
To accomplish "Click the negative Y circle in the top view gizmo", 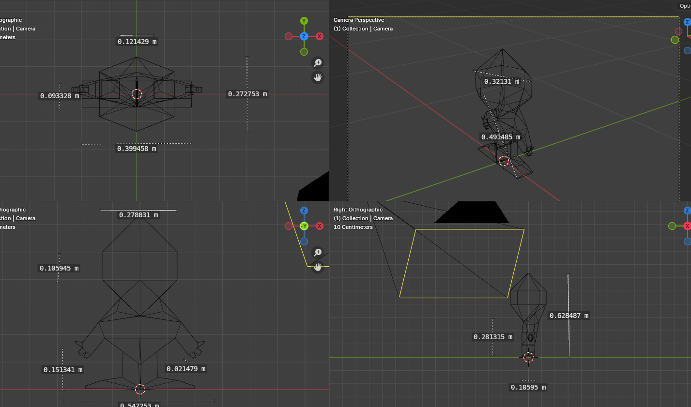I will [304, 52].
